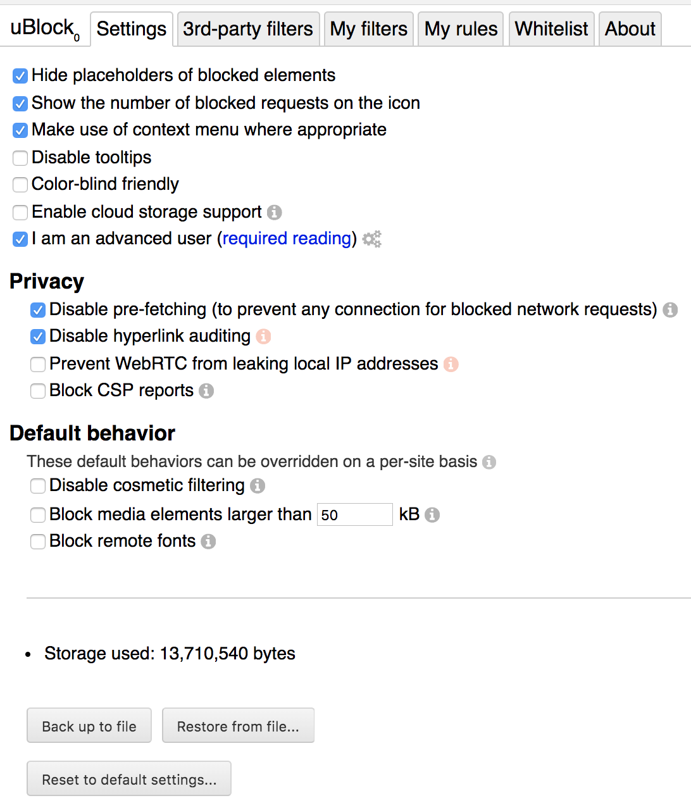691x810 pixels.
Task: Click the gear icon next to advanced user option
Action: pos(371,239)
